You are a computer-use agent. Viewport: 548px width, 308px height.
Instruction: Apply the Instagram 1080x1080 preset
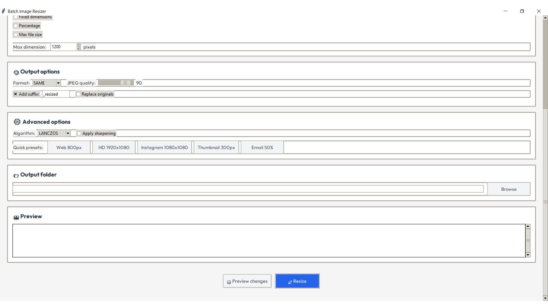click(x=164, y=147)
